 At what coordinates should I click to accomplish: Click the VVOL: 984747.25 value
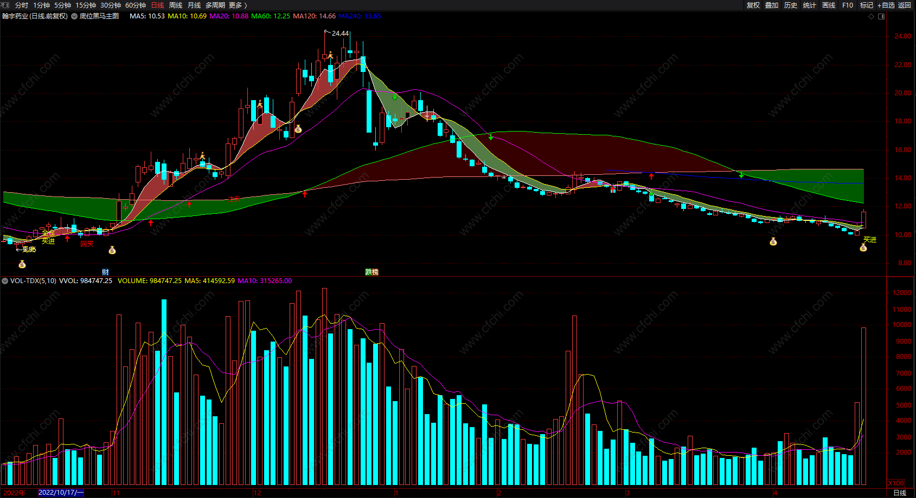click(x=86, y=280)
